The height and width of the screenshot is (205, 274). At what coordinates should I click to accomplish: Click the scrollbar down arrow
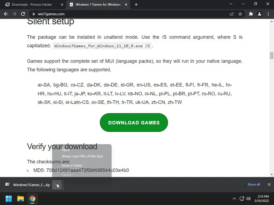(272, 174)
